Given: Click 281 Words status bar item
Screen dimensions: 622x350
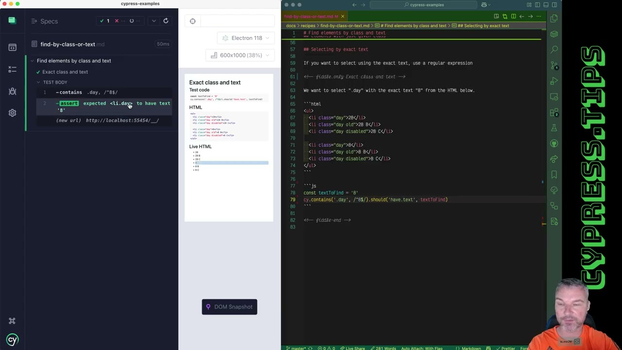Looking at the screenshot, I should click(382, 348).
